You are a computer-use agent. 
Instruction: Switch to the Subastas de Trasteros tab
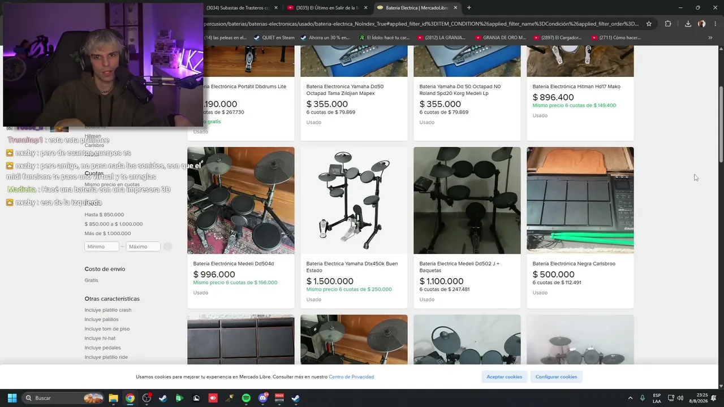tap(238, 7)
